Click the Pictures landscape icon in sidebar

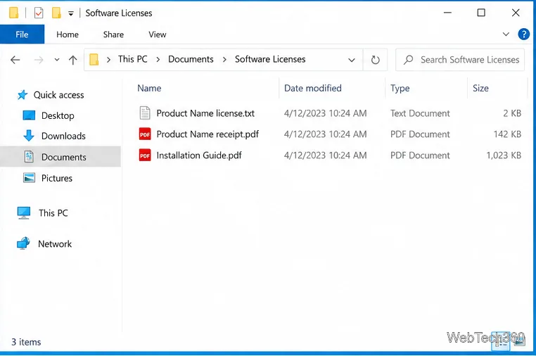29,178
